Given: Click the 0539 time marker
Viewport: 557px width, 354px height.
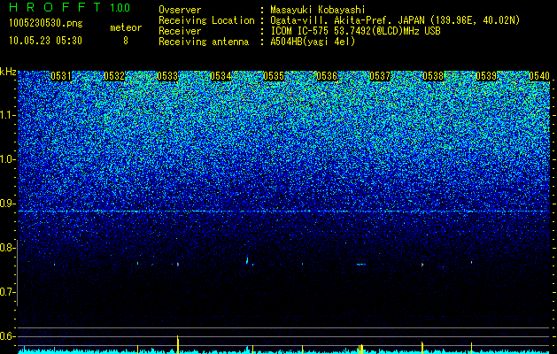Looking at the screenshot, I should coord(486,76).
